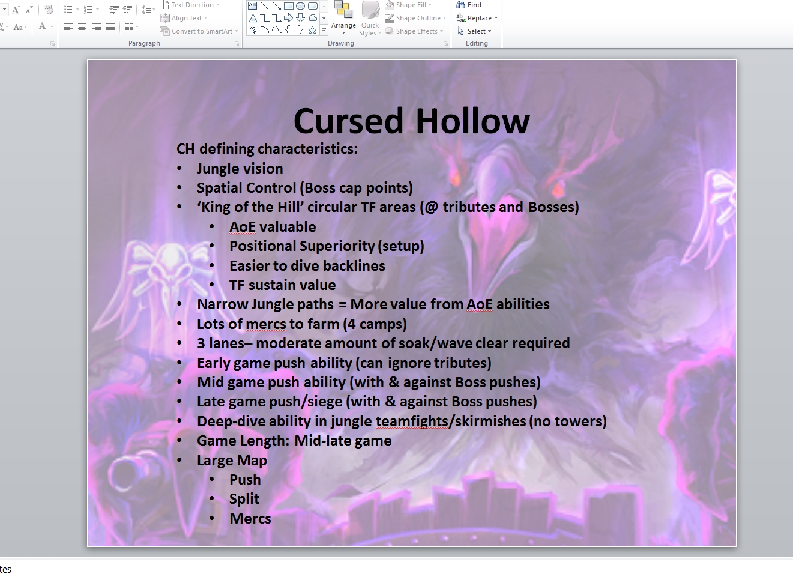Expand the full shapes gallery
This screenshot has width=793, height=577.
coord(324,30)
